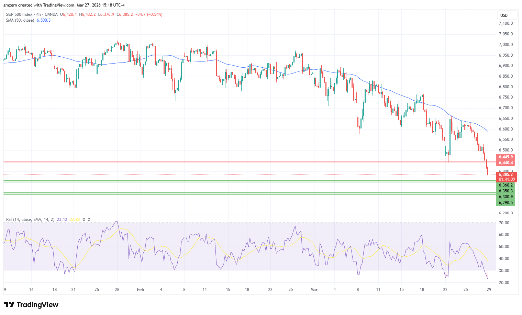Click the 7,000.0 price axis label
This screenshot has width=522, height=315.
tap(506, 45)
